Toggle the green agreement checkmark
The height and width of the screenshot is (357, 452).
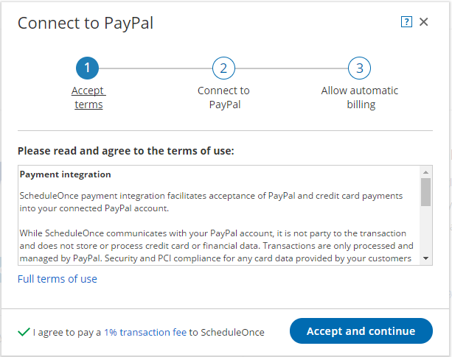(x=24, y=332)
